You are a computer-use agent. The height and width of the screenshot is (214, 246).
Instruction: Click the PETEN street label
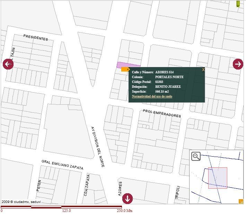click(x=39, y=186)
